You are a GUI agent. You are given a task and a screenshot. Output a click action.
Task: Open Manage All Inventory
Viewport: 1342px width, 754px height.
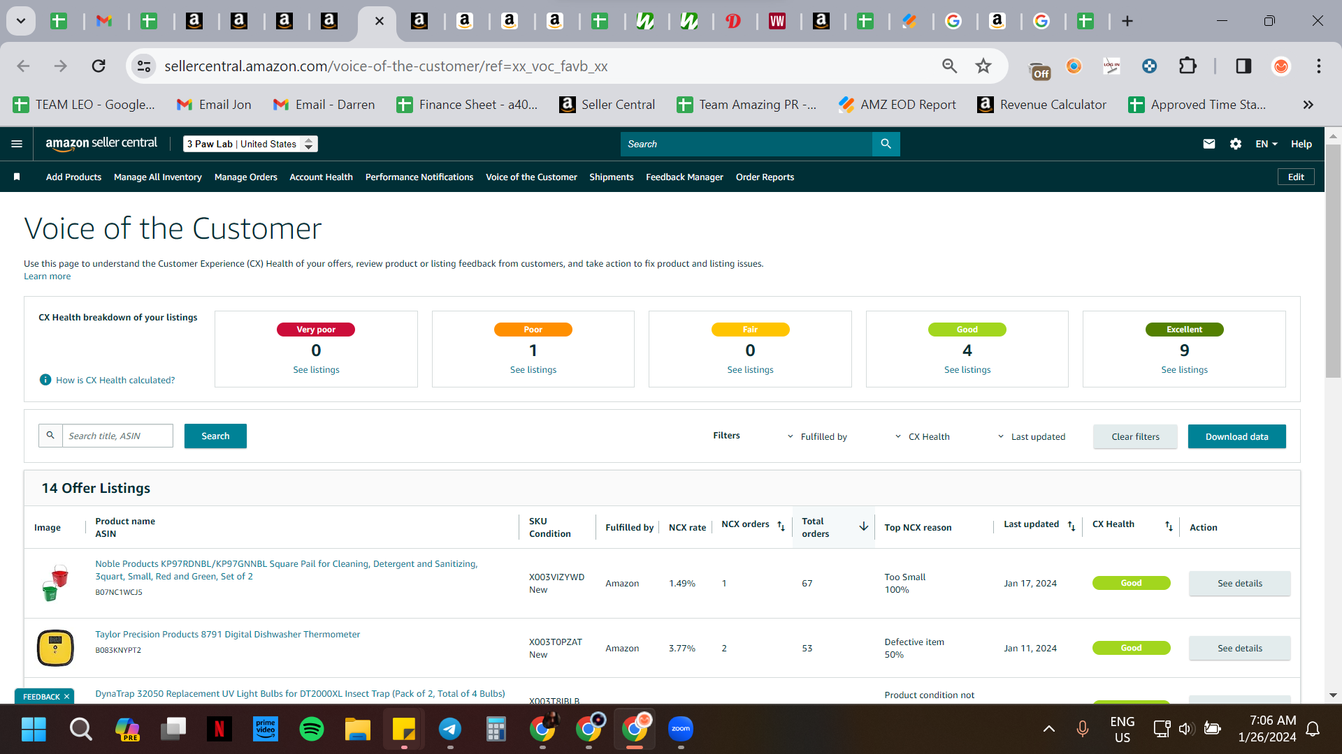tap(158, 177)
